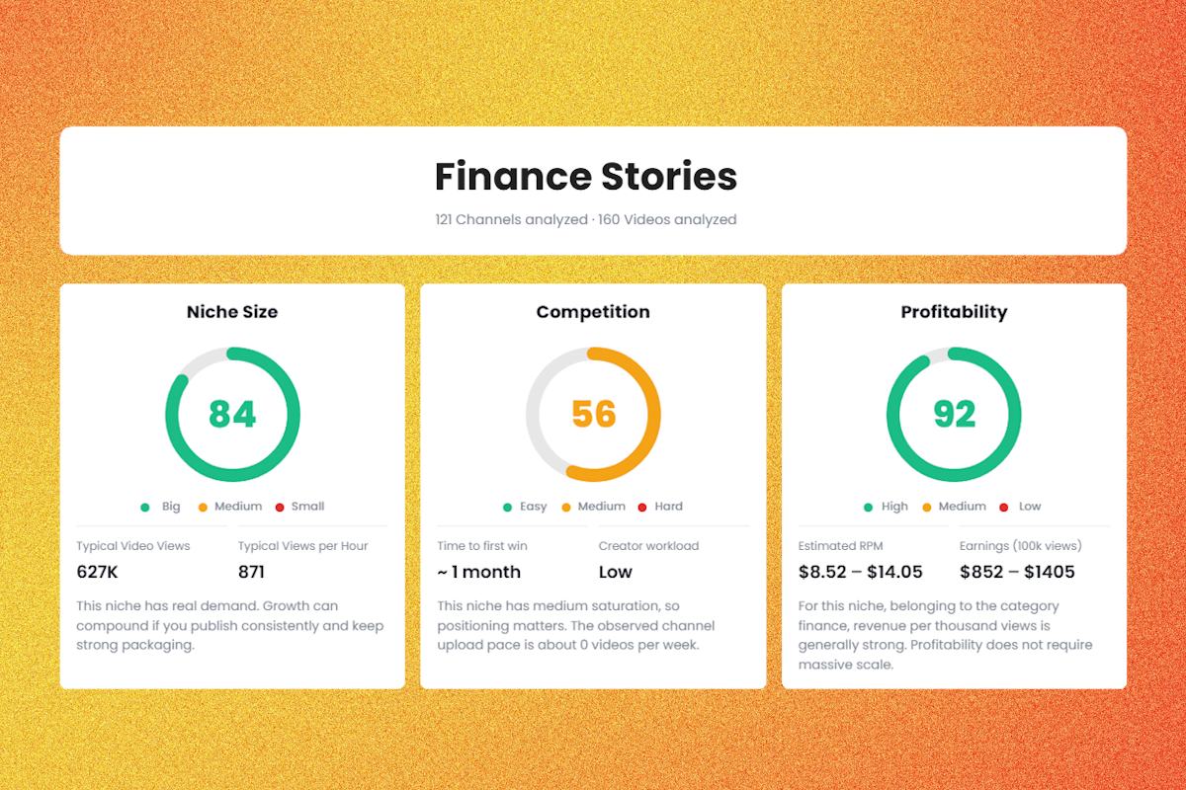Click the Niche Size card heading

point(232,312)
